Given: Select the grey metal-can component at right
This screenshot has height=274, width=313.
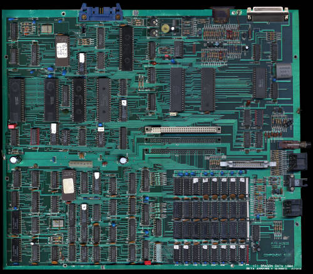Looking at the screenshot, I should [284, 71].
